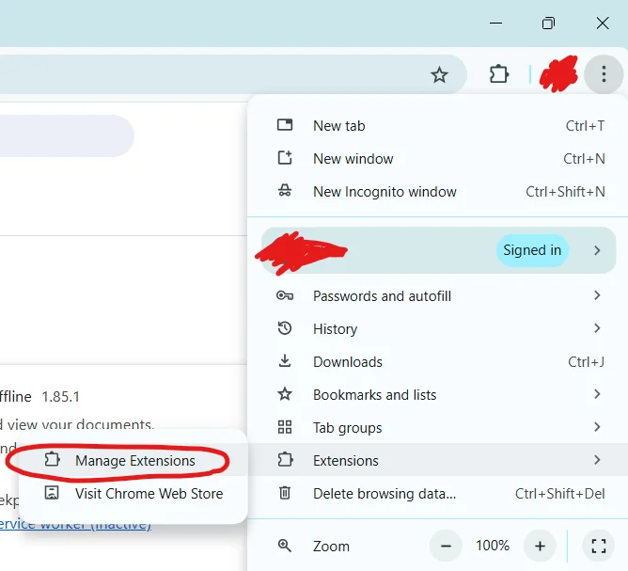Minimize the Chrome window
Viewport: 628px width, 571px height.
495,24
